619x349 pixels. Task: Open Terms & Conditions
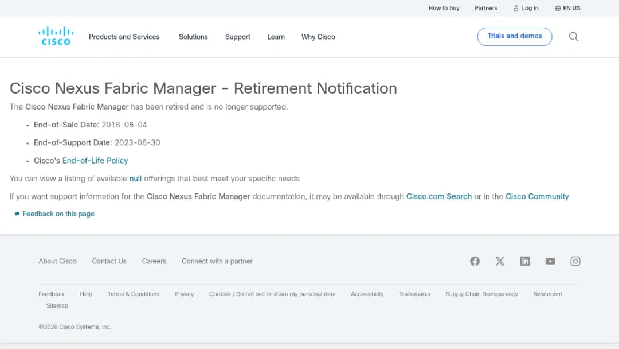point(134,294)
